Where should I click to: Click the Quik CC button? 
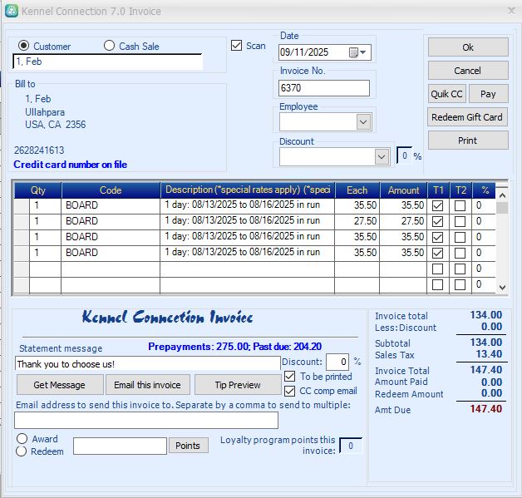pos(446,94)
